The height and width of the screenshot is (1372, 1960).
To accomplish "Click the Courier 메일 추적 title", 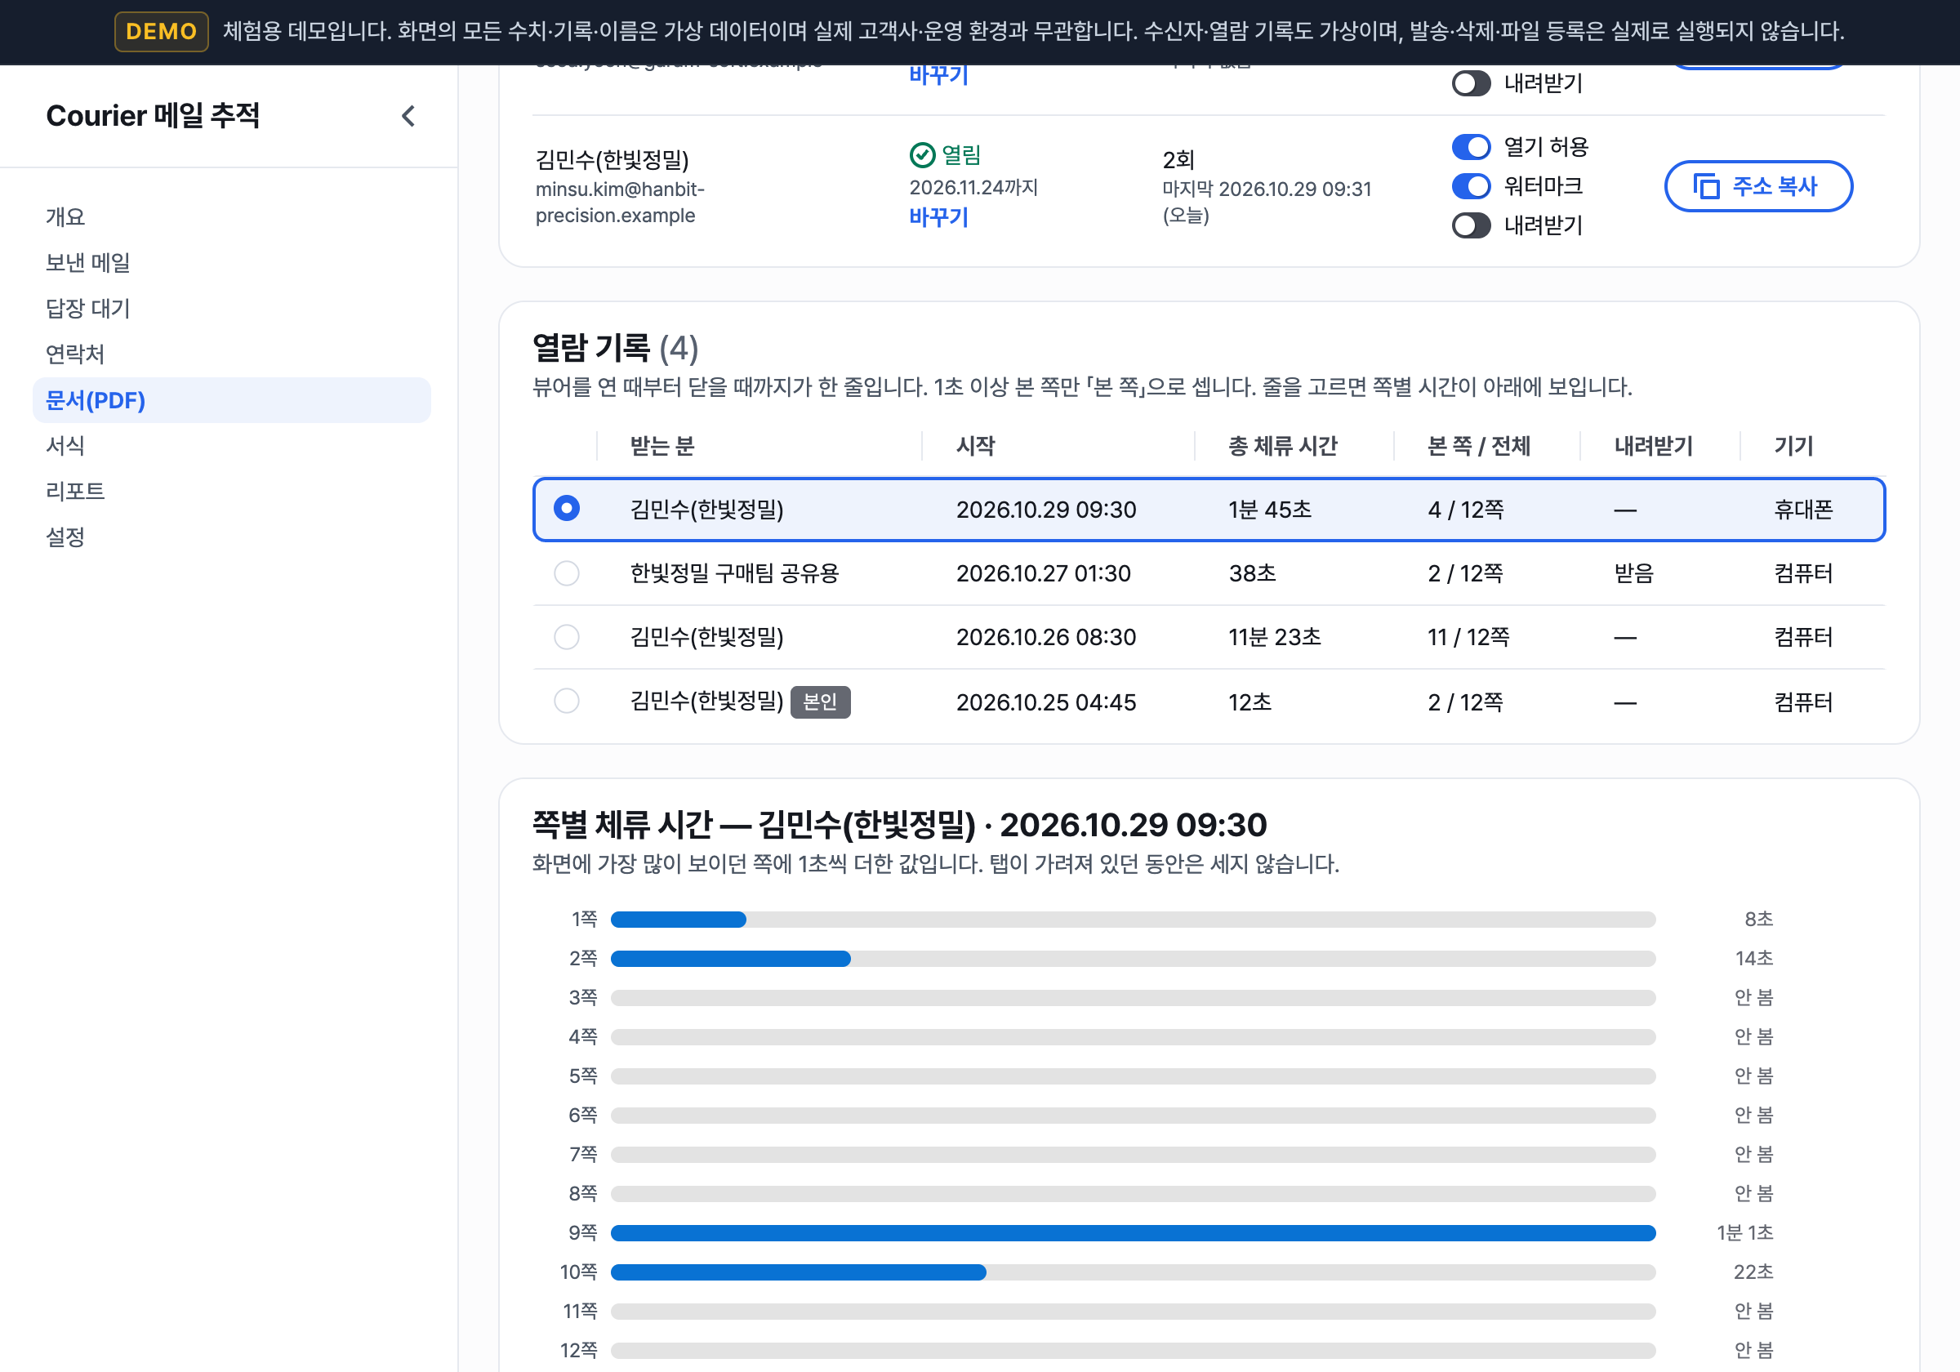I will (153, 115).
